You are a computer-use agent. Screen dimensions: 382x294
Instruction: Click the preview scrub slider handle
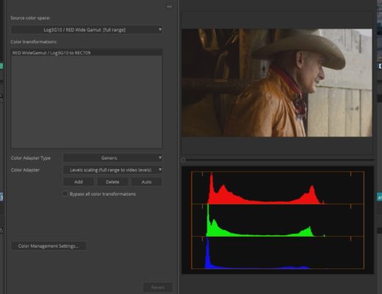coord(184,160)
